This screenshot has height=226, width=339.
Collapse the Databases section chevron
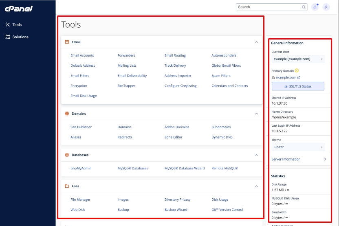(x=256, y=155)
